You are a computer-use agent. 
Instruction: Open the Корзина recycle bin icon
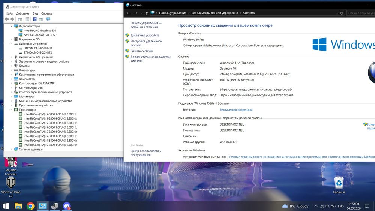[339, 185]
